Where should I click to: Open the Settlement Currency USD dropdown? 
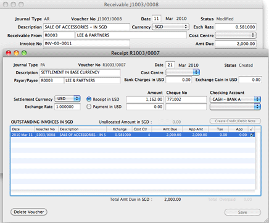pyautogui.click(x=67, y=99)
